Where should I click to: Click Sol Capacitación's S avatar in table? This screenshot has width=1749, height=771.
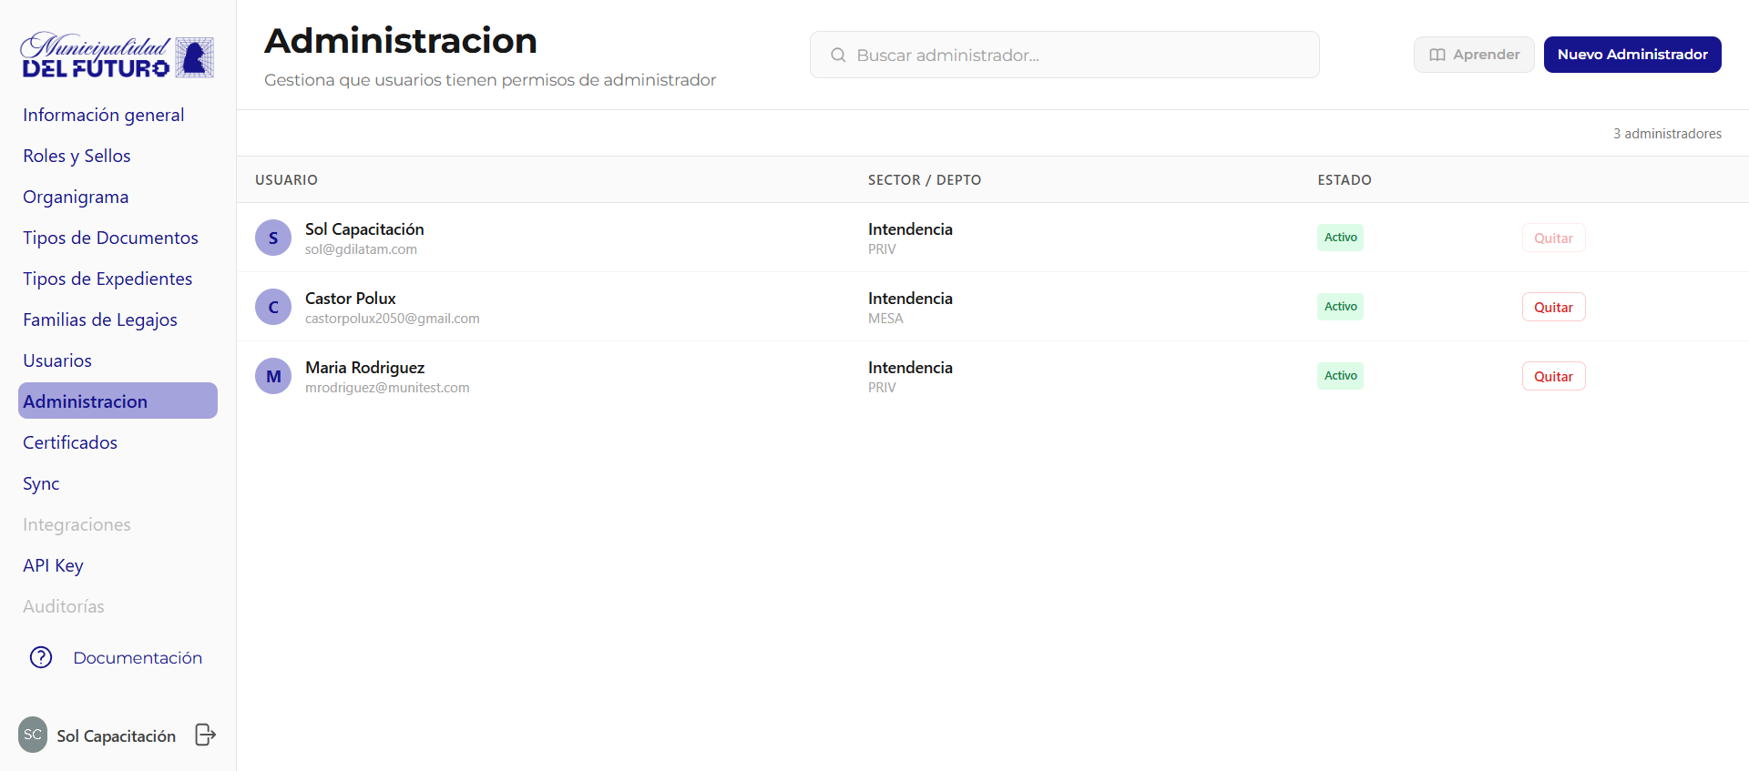click(273, 238)
